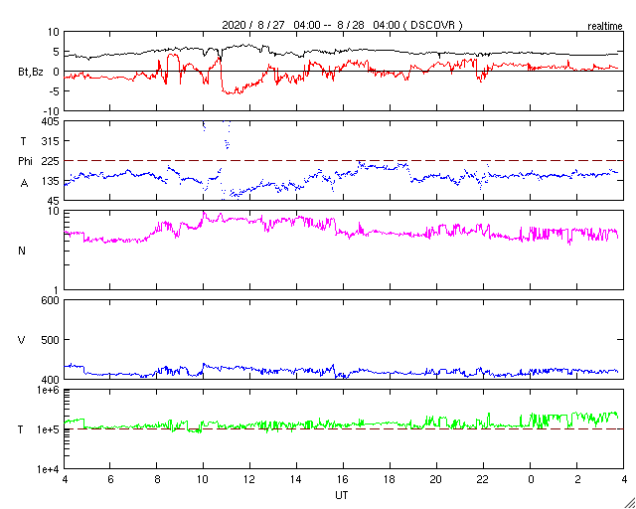Image resolution: width=636 pixels, height=509 pixels.
Task: Click the '16' hour tick on UT axis
Action: tap(343, 478)
